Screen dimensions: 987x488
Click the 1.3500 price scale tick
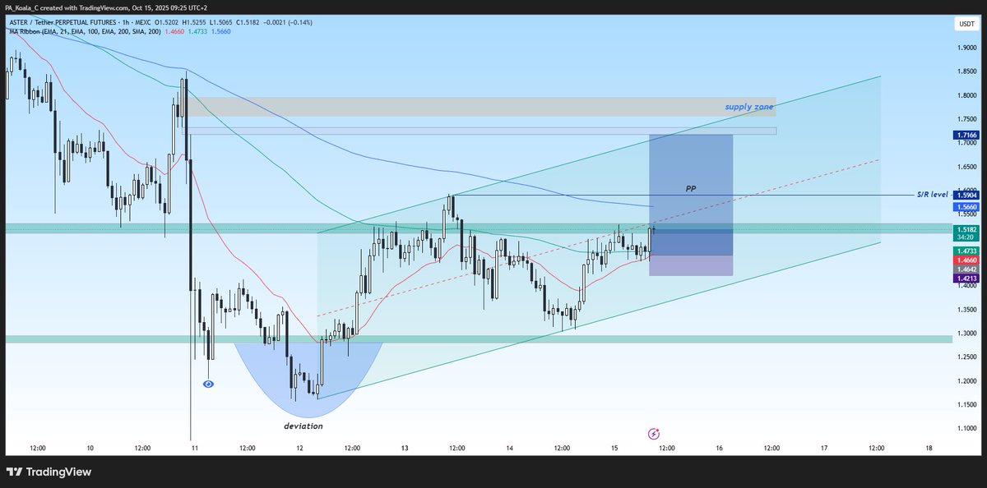coord(966,310)
